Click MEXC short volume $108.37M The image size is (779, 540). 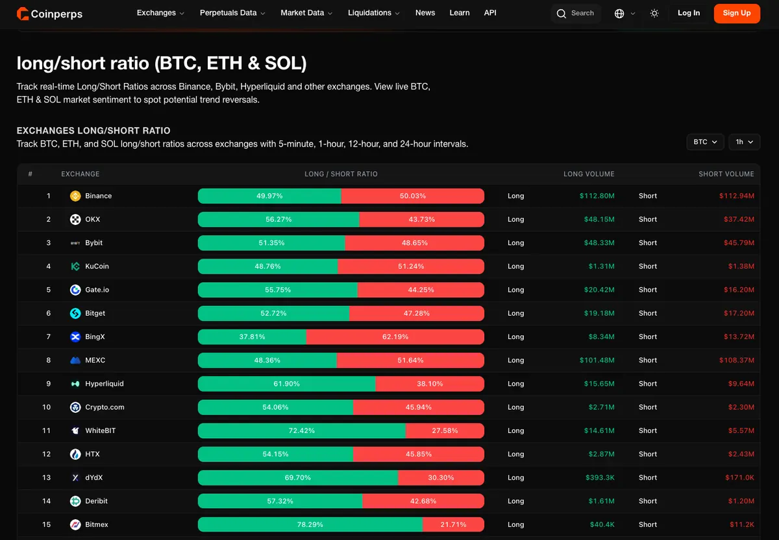(x=737, y=360)
